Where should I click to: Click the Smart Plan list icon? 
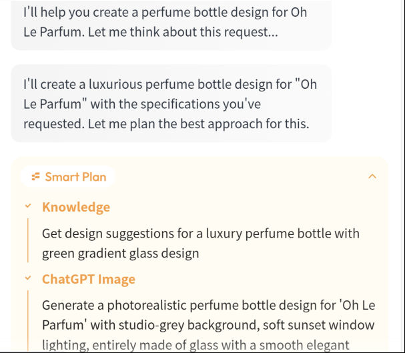(35, 177)
